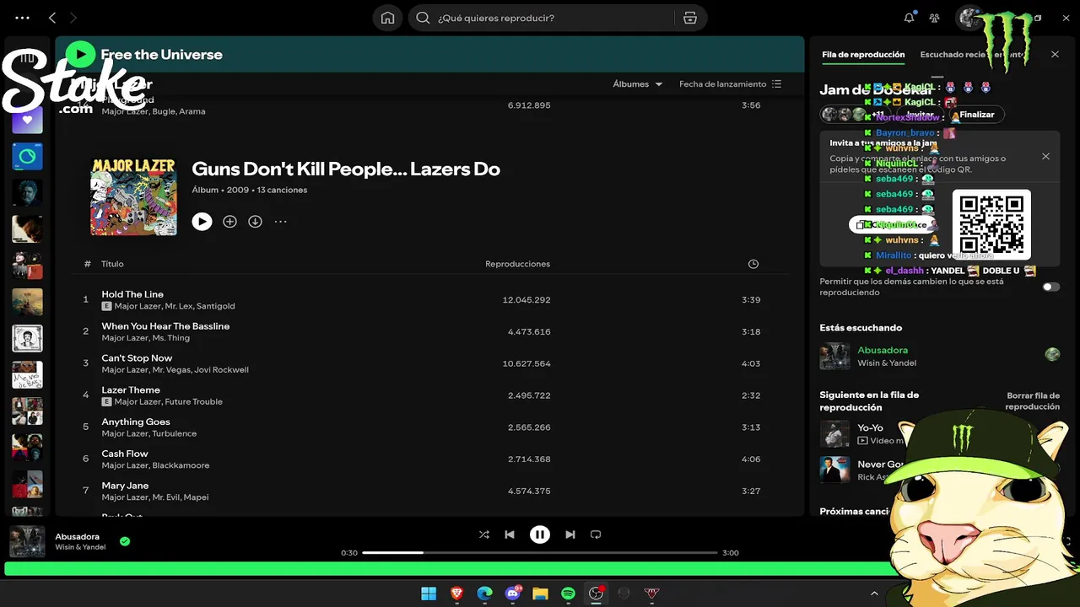Play Free the Universe from green header button
Image resolution: width=1080 pixels, height=607 pixels.
(80, 55)
